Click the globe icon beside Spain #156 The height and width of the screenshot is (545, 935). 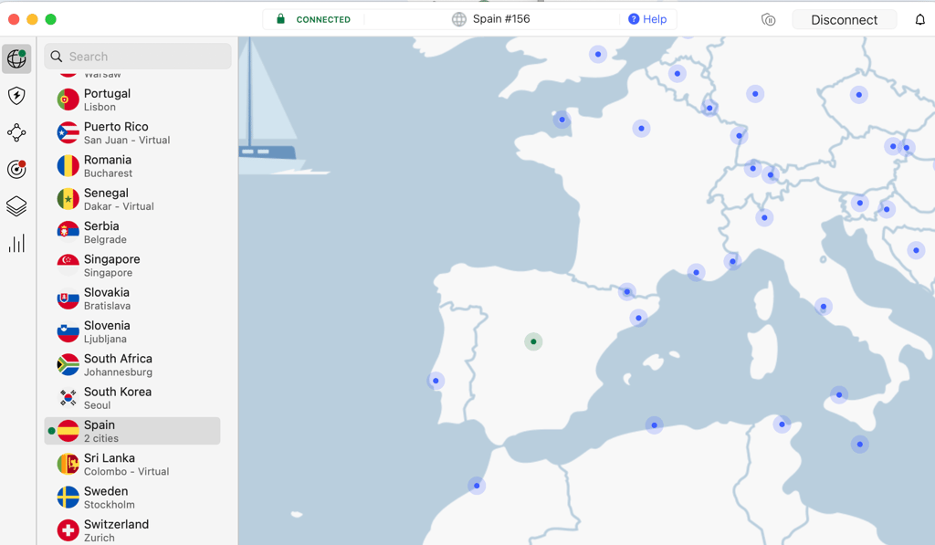pyautogui.click(x=458, y=19)
